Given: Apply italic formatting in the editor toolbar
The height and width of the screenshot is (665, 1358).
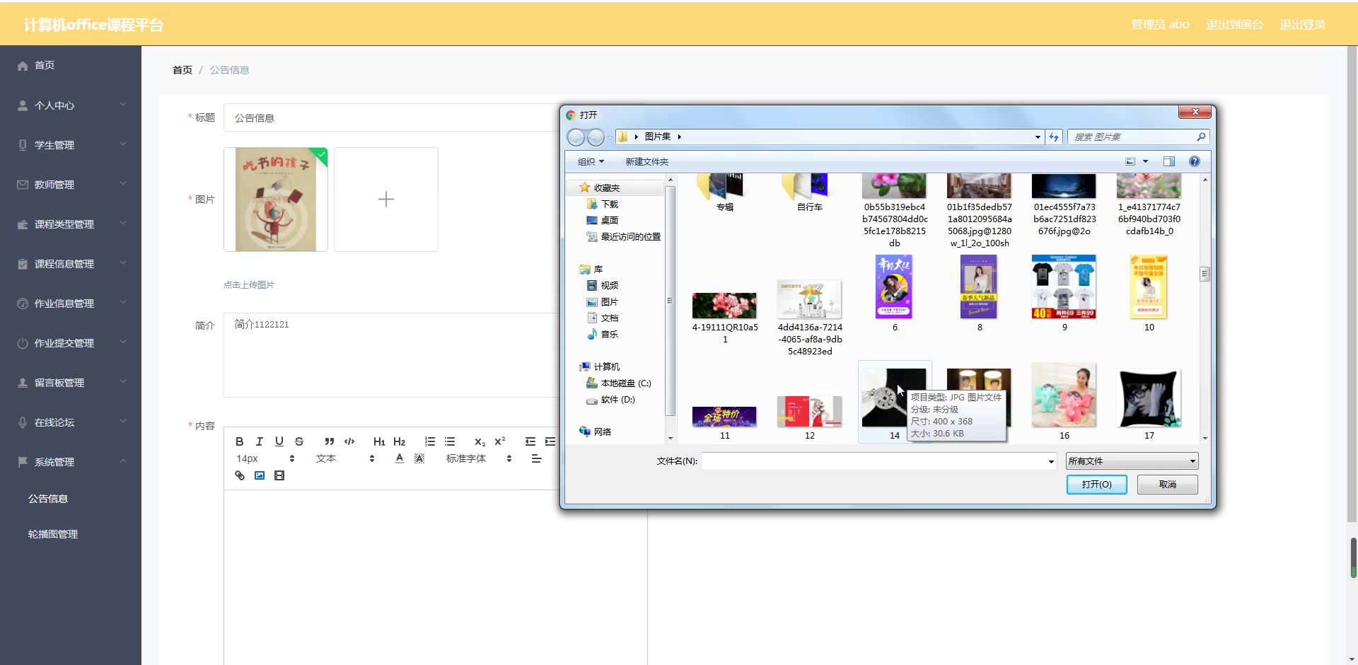Looking at the screenshot, I should point(259,441).
